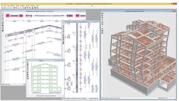This screenshot has height=101, width=179.
Task: Open the Modello menu
Action: point(12,6)
